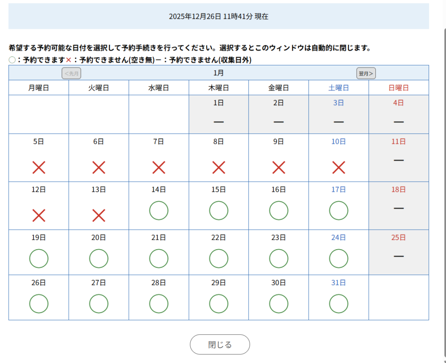Book the January 22 available circle
Screen dimensions: 446x363
click(219, 258)
